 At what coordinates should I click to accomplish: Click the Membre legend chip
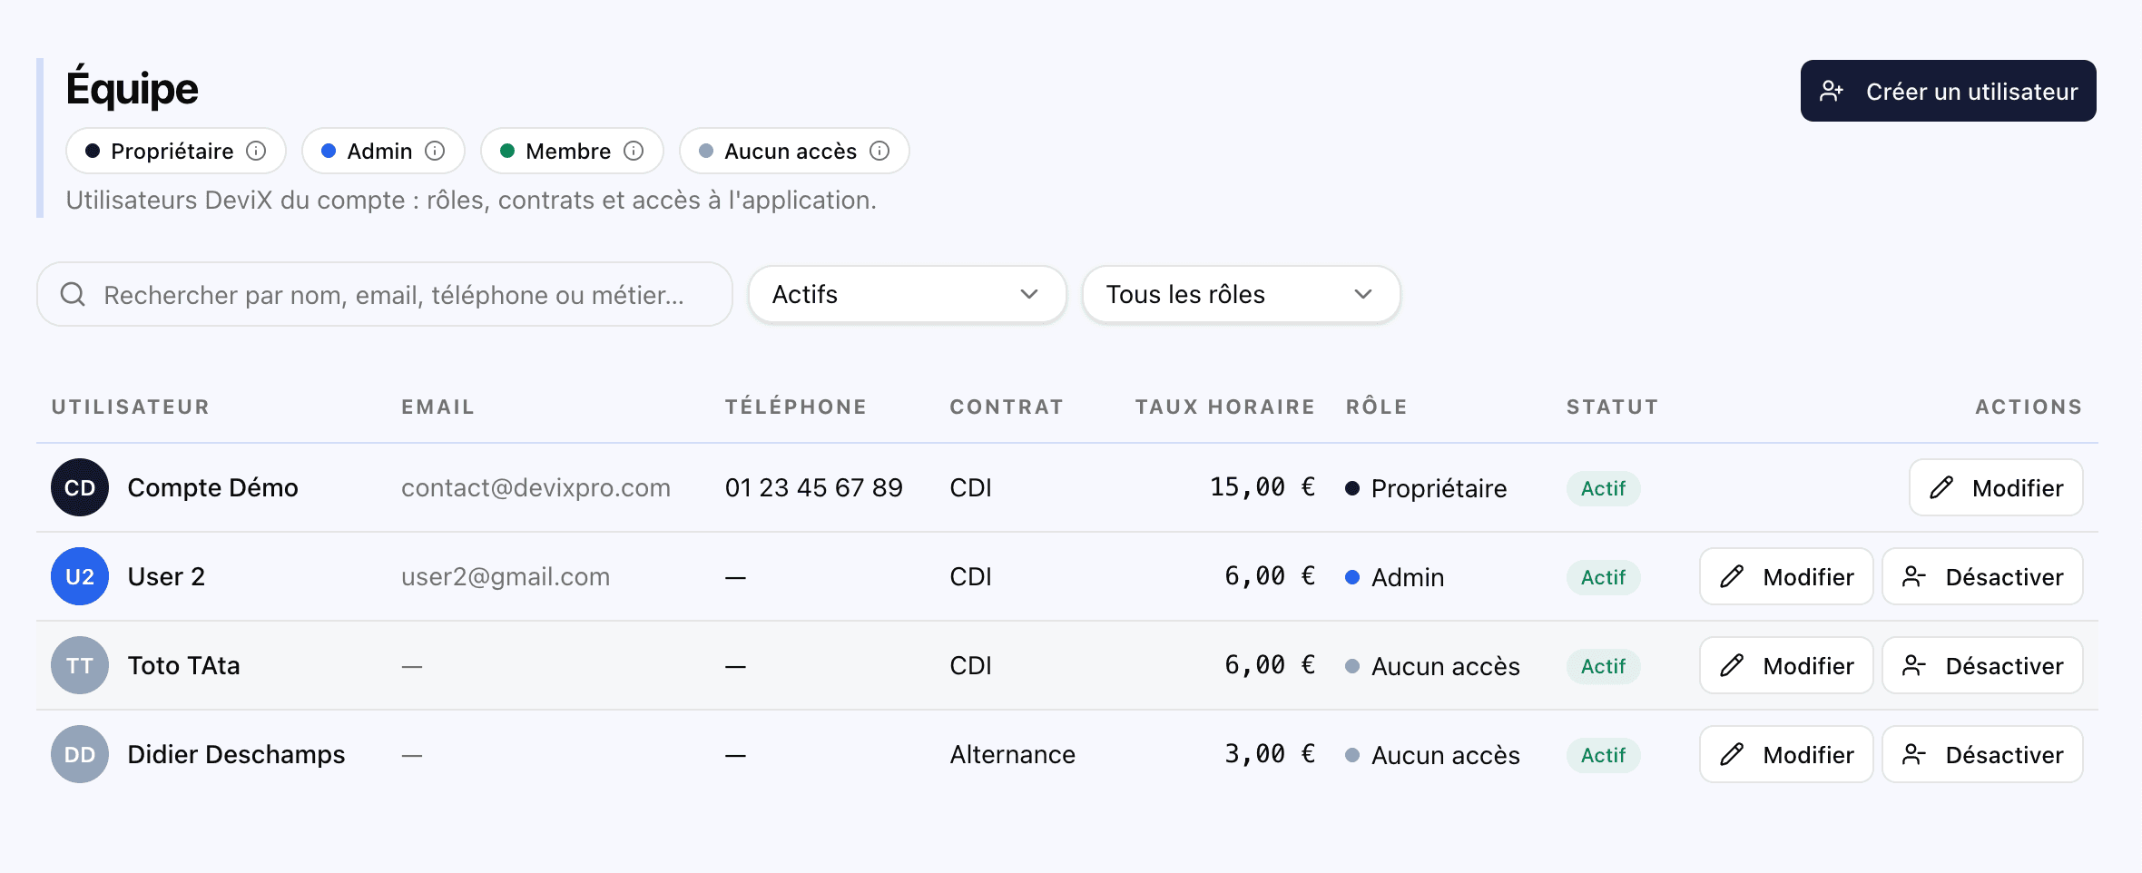tap(572, 151)
